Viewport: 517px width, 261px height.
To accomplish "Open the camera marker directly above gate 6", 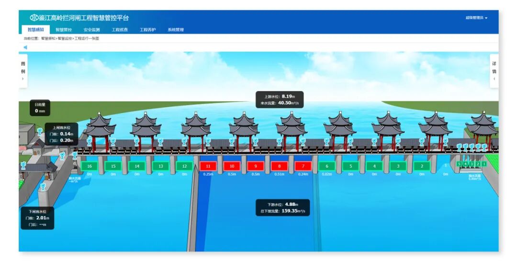I will [327, 142].
